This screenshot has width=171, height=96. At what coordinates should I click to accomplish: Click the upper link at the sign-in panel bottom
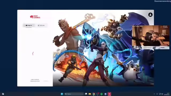point(35,79)
